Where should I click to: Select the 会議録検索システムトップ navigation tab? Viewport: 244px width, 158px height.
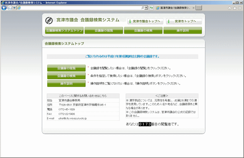64,30
